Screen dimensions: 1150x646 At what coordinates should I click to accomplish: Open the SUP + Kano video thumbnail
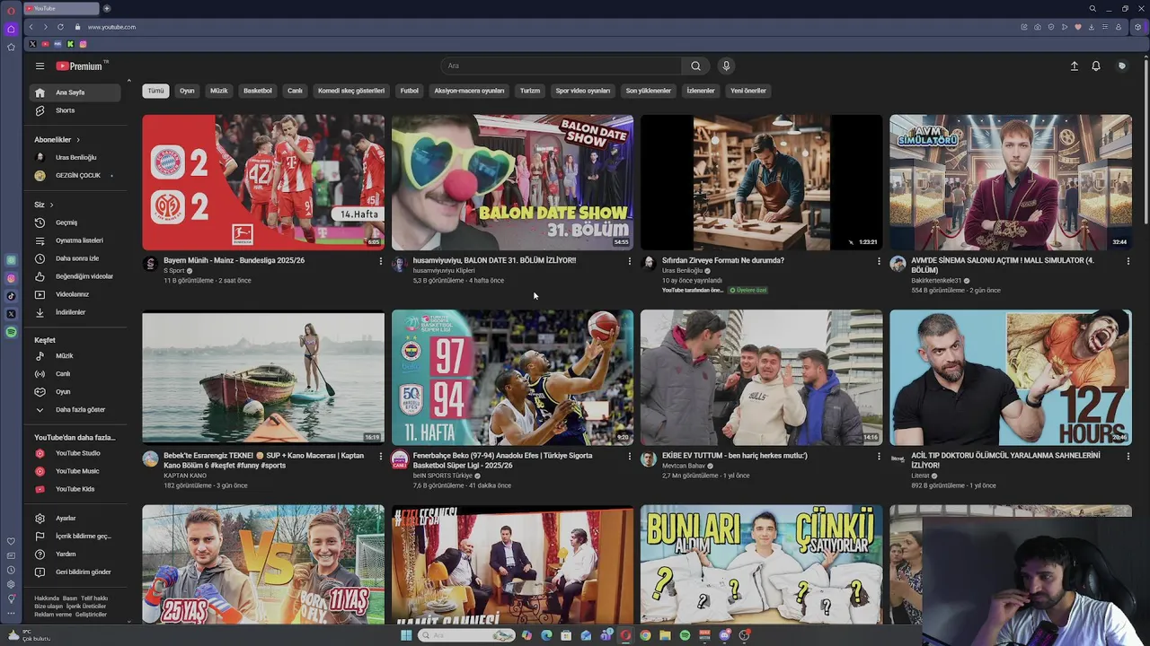click(263, 378)
